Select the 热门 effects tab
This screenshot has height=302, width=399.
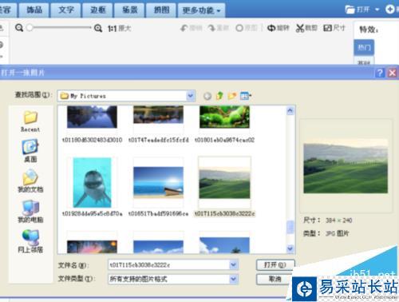pyautogui.click(x=364, y=47)
